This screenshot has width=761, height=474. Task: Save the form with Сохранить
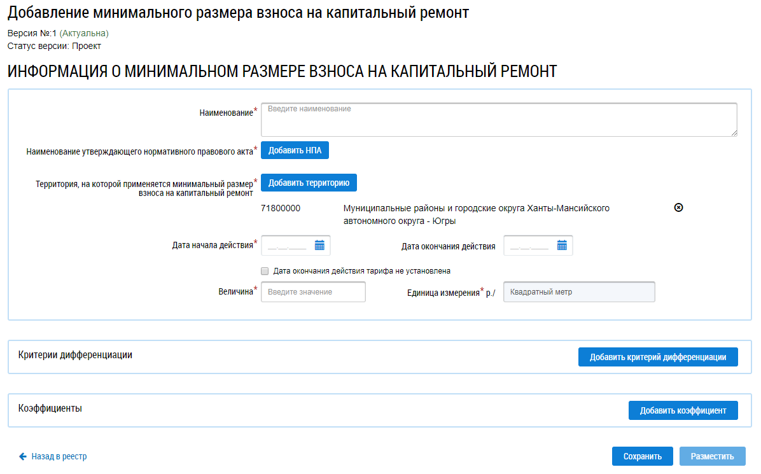(642, 456)
